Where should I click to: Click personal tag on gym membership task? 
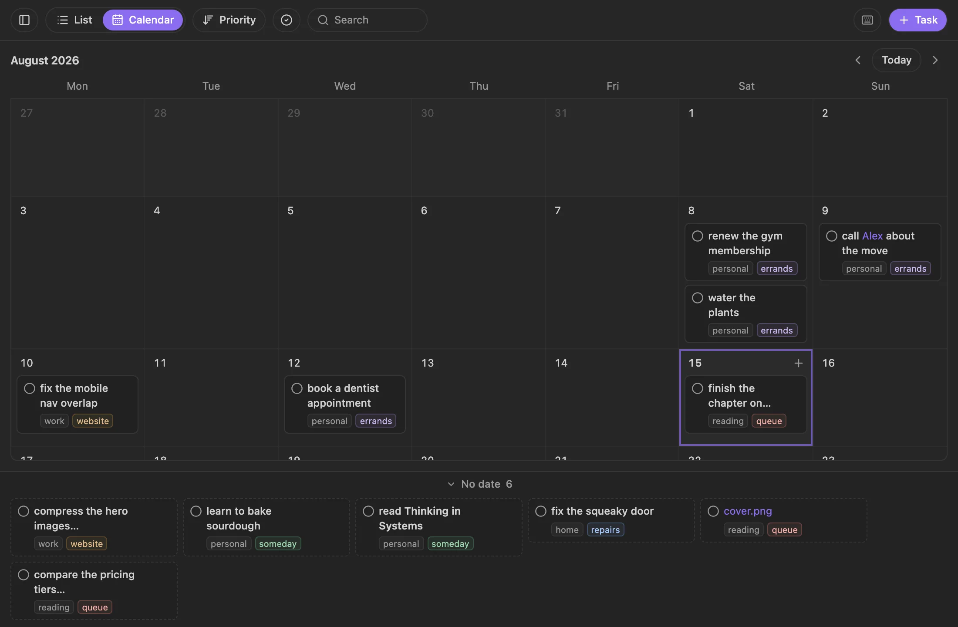click(730, 269)
